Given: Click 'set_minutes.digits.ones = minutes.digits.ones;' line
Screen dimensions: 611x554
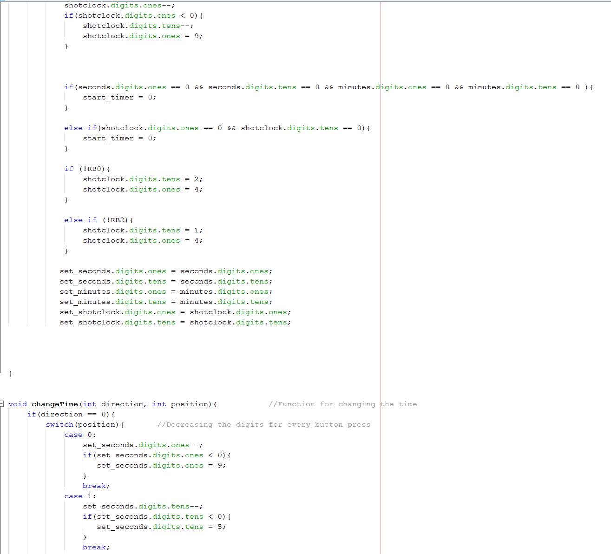Looking at the screenshot, I should pos(166,292).
